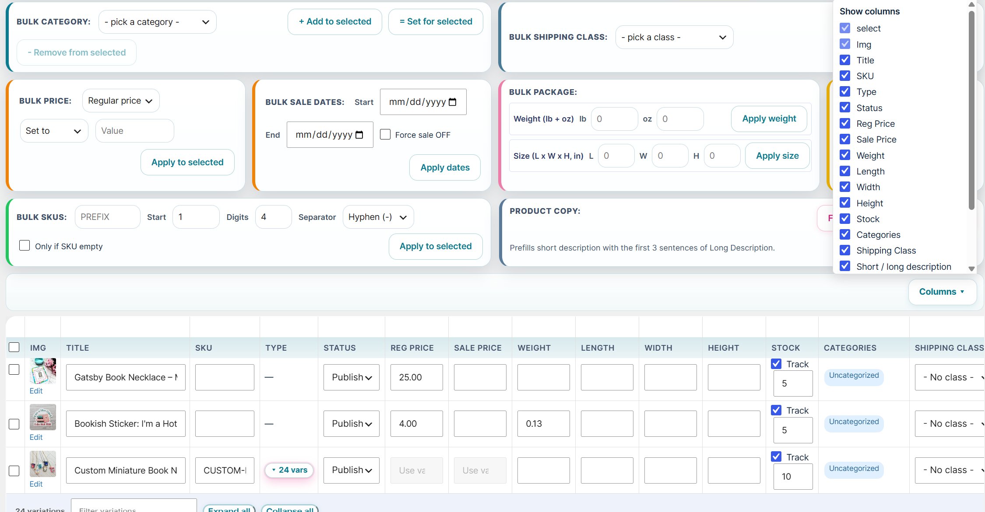This screenshot has height=512, width=985.
Task: Click the REG PRICE column header
Action: click(412, 348)
